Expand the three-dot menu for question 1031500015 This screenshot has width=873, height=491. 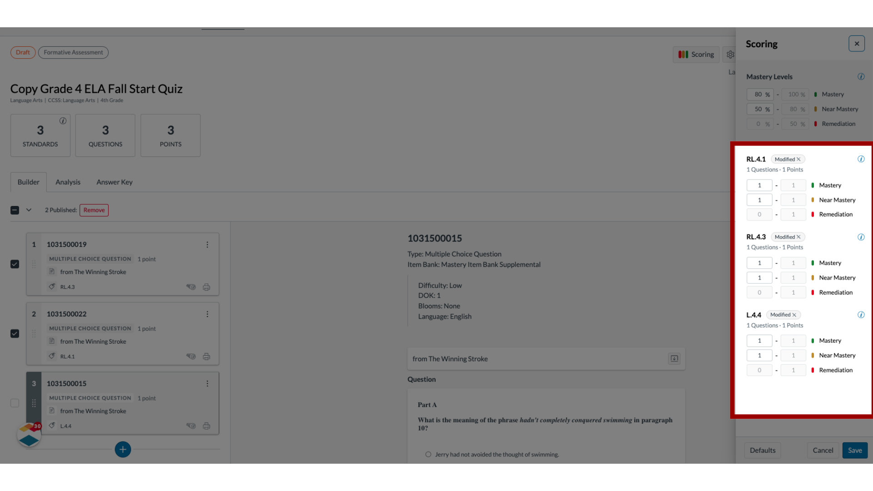click(x=207, y=383)
